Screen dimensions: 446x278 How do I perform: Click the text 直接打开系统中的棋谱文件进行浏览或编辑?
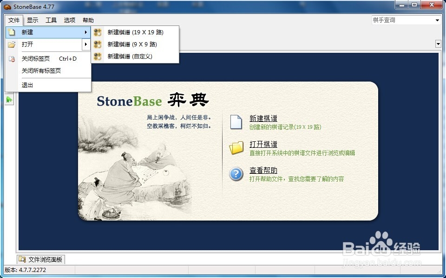(x=302, y=153)
